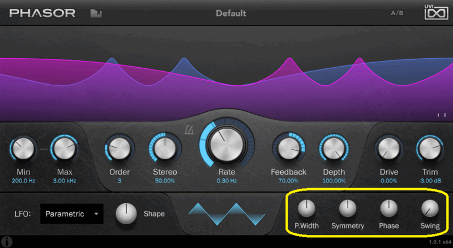Click the UVI logo icon
This screenshot has height=248, width=453.
(x=436, y=12)
